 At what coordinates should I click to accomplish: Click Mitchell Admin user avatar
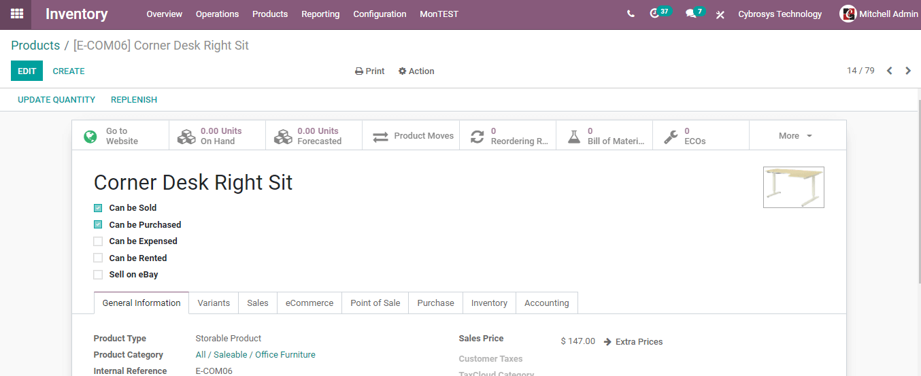pos(848,14)
